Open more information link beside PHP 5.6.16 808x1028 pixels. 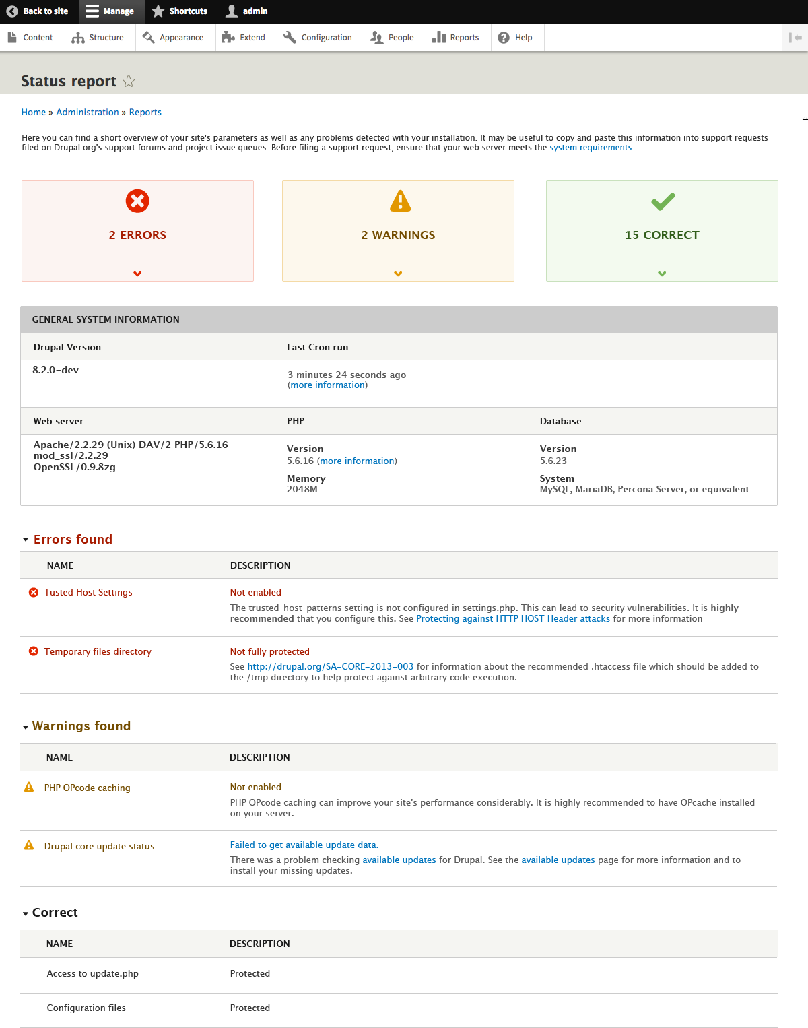(x=357, y=461)
